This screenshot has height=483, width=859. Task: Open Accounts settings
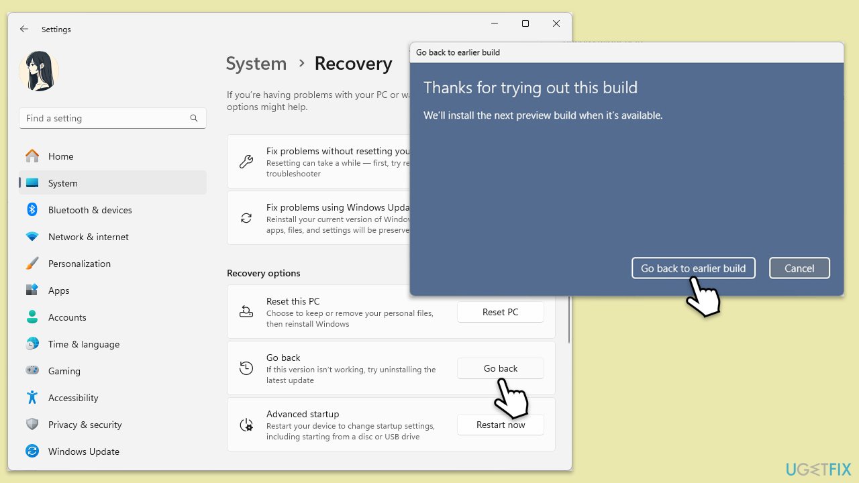[66, 317]
